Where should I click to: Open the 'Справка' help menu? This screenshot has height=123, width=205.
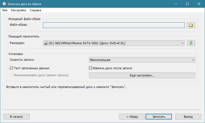tap(35, 10)
